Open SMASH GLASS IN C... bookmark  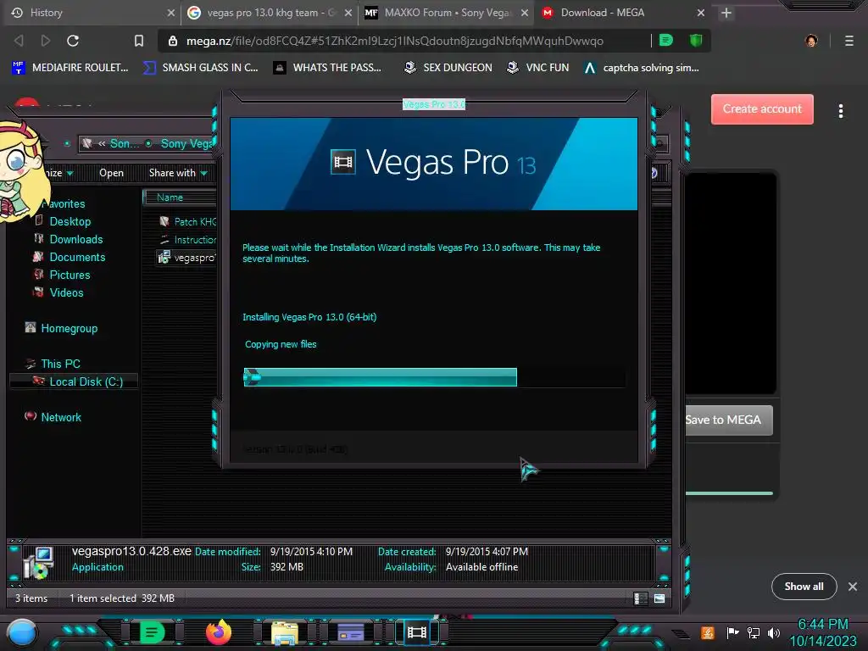pyautogui.click(x=200, y=68)
